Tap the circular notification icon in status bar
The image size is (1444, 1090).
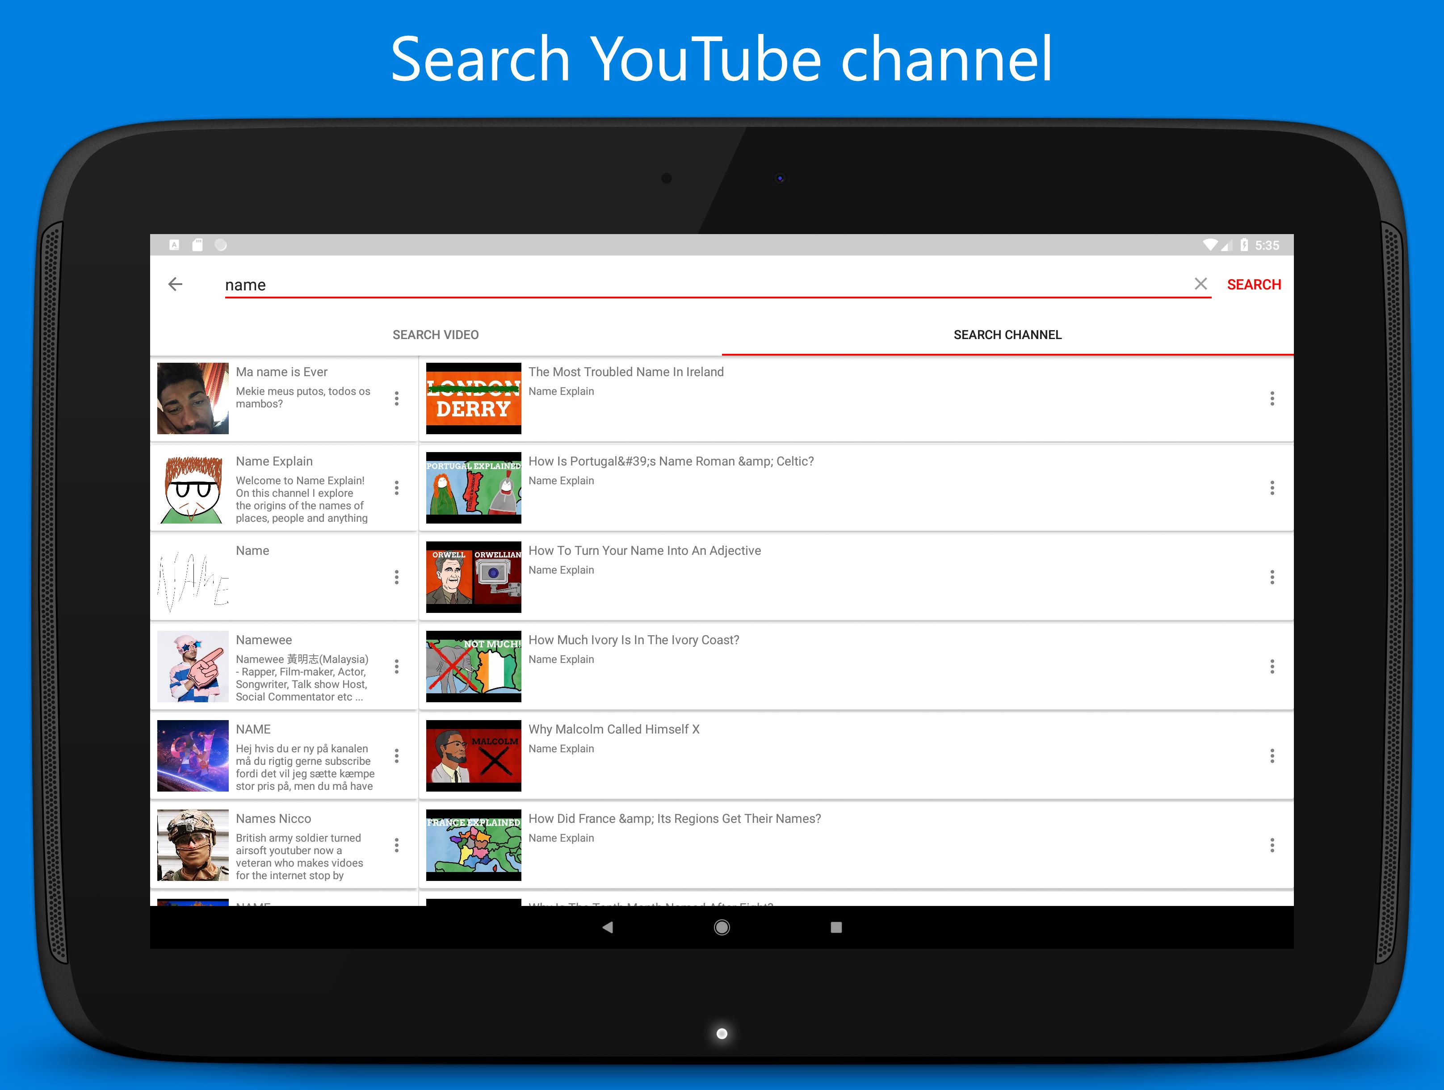221,245
